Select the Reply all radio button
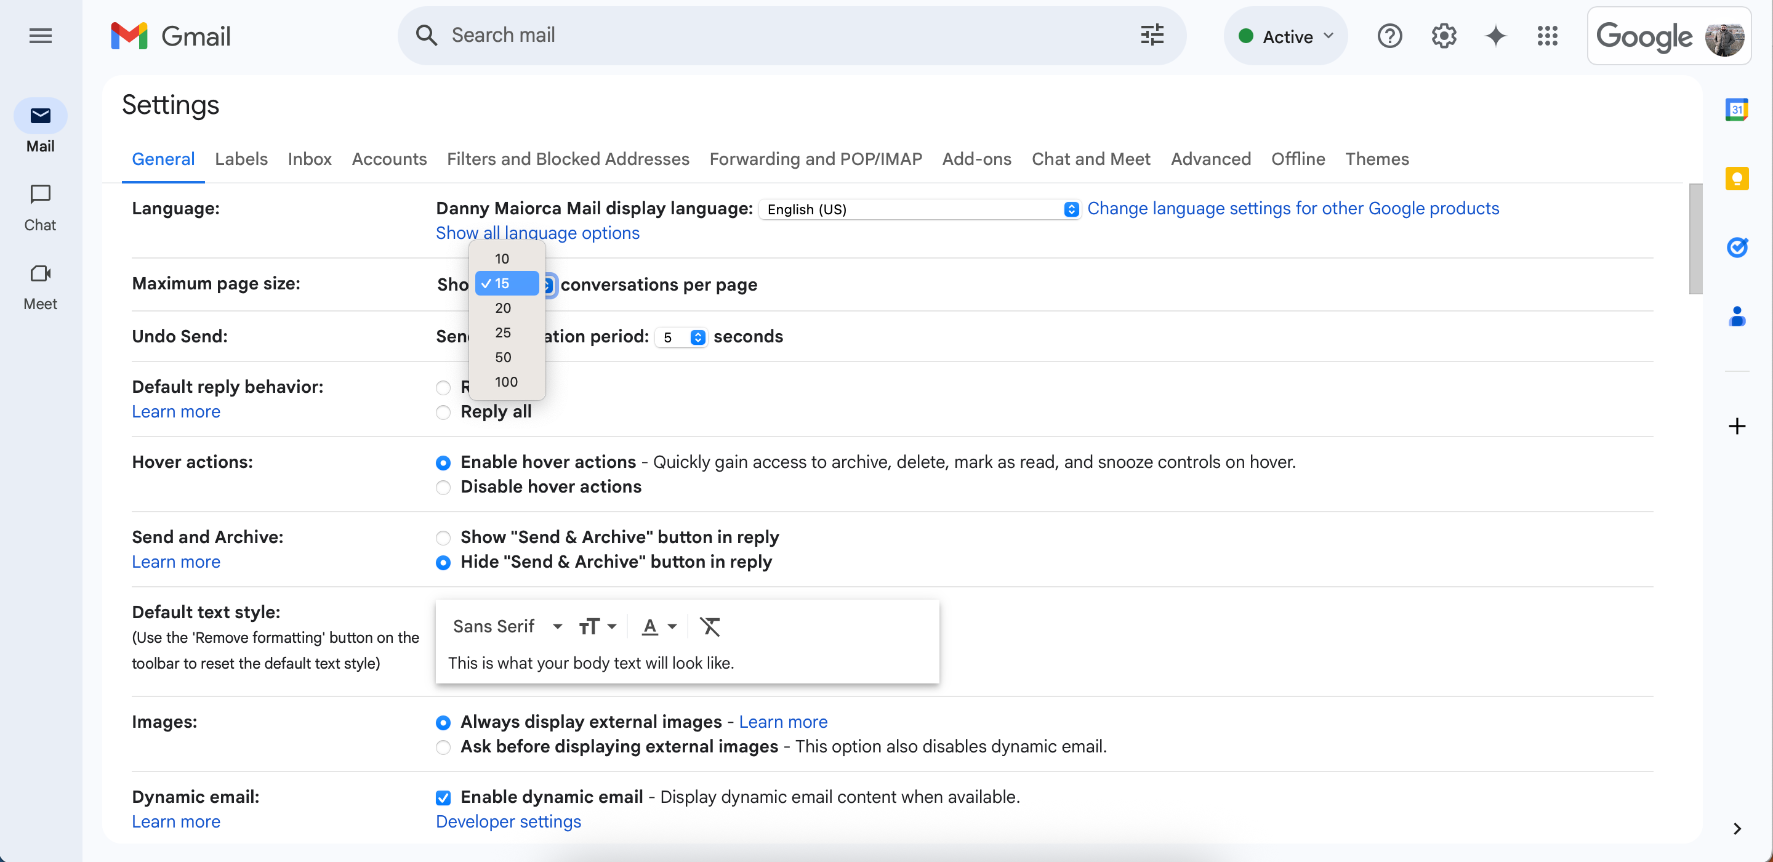Image resolution: width=1773 pixels, height=862 pixels. pyautogui.click(x=443, y=413)
